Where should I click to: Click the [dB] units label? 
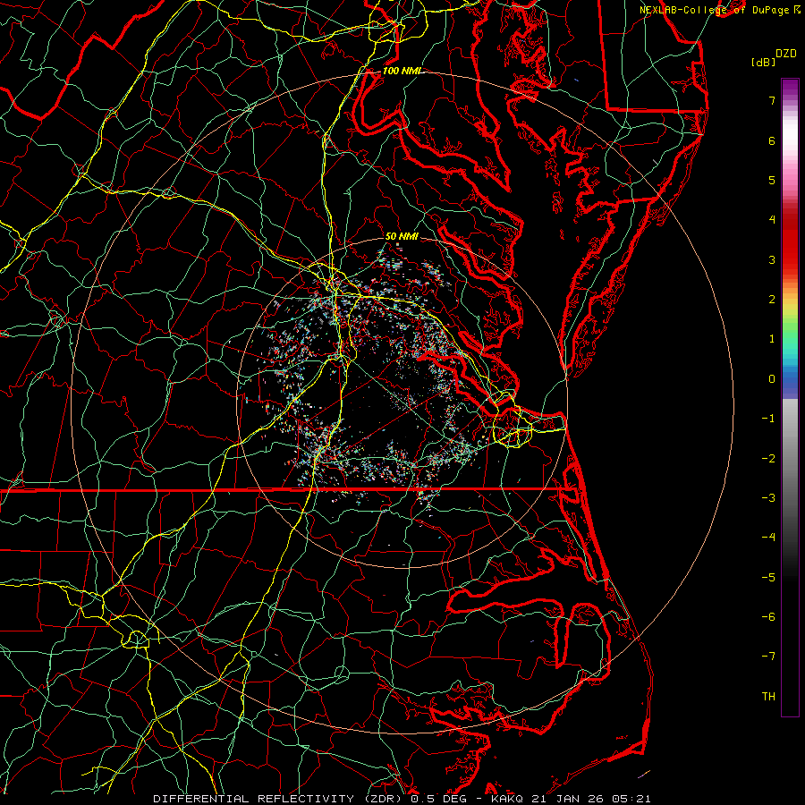(x=764, y=62)
